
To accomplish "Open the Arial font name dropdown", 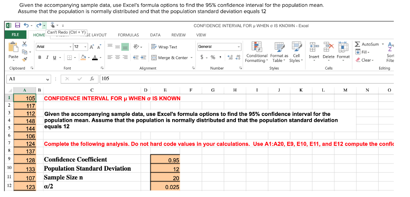I will pyautogui.click(x=70, y=47).
